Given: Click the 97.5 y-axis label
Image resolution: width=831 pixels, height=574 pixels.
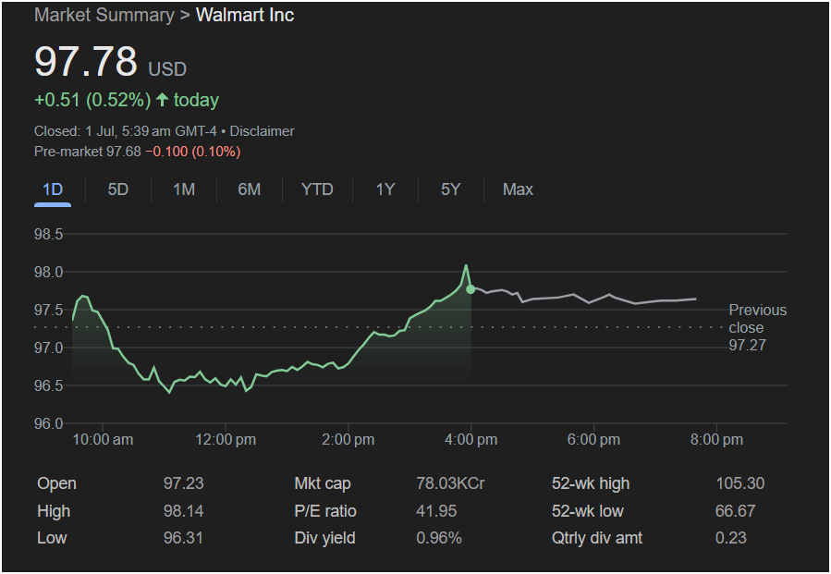Looking at the screenshot, I should tap(48, 310).
